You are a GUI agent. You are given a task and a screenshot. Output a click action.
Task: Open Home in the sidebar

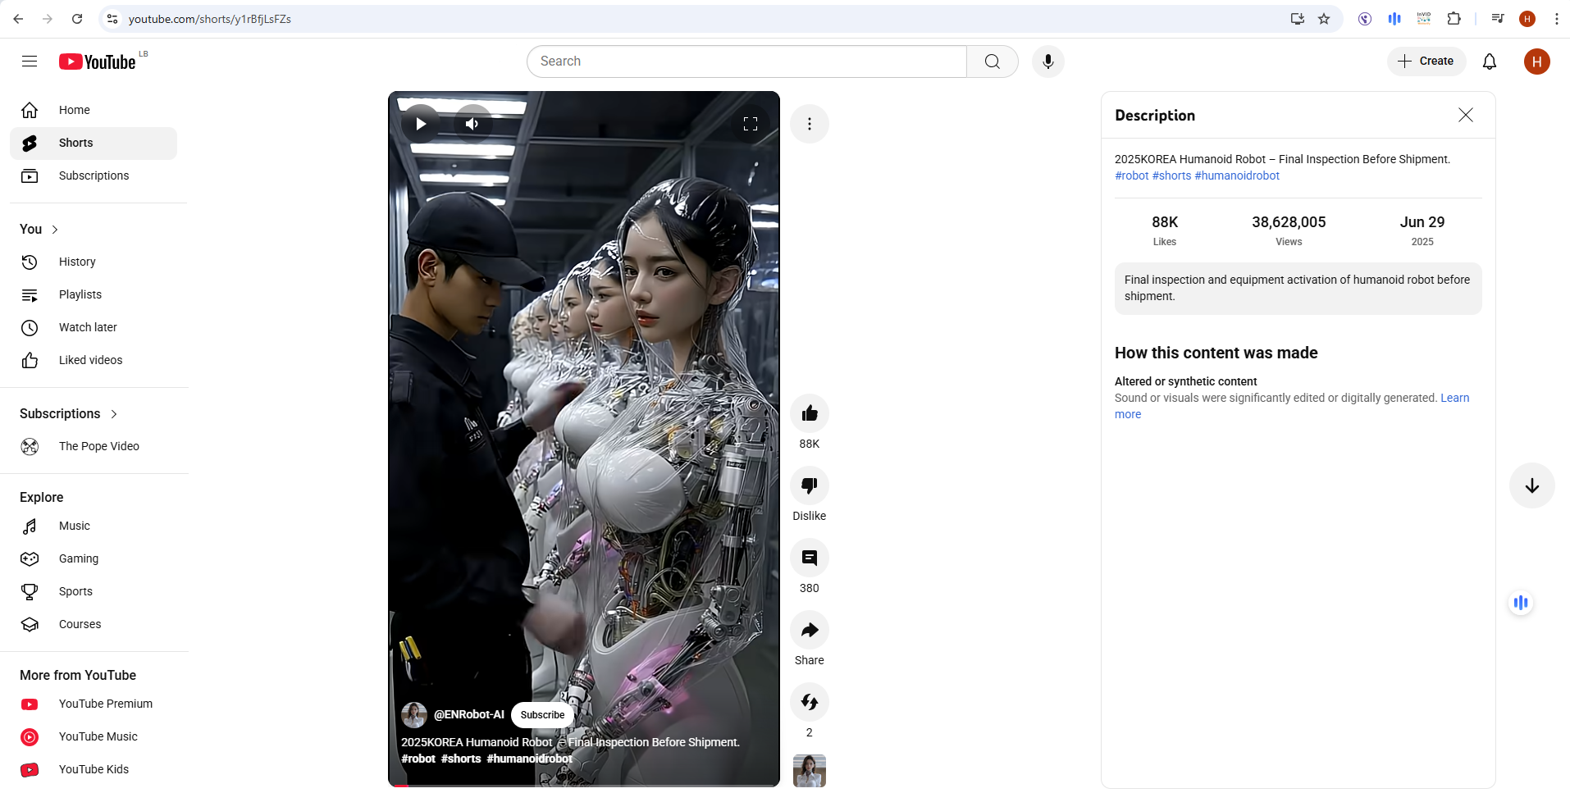(94, 110)
